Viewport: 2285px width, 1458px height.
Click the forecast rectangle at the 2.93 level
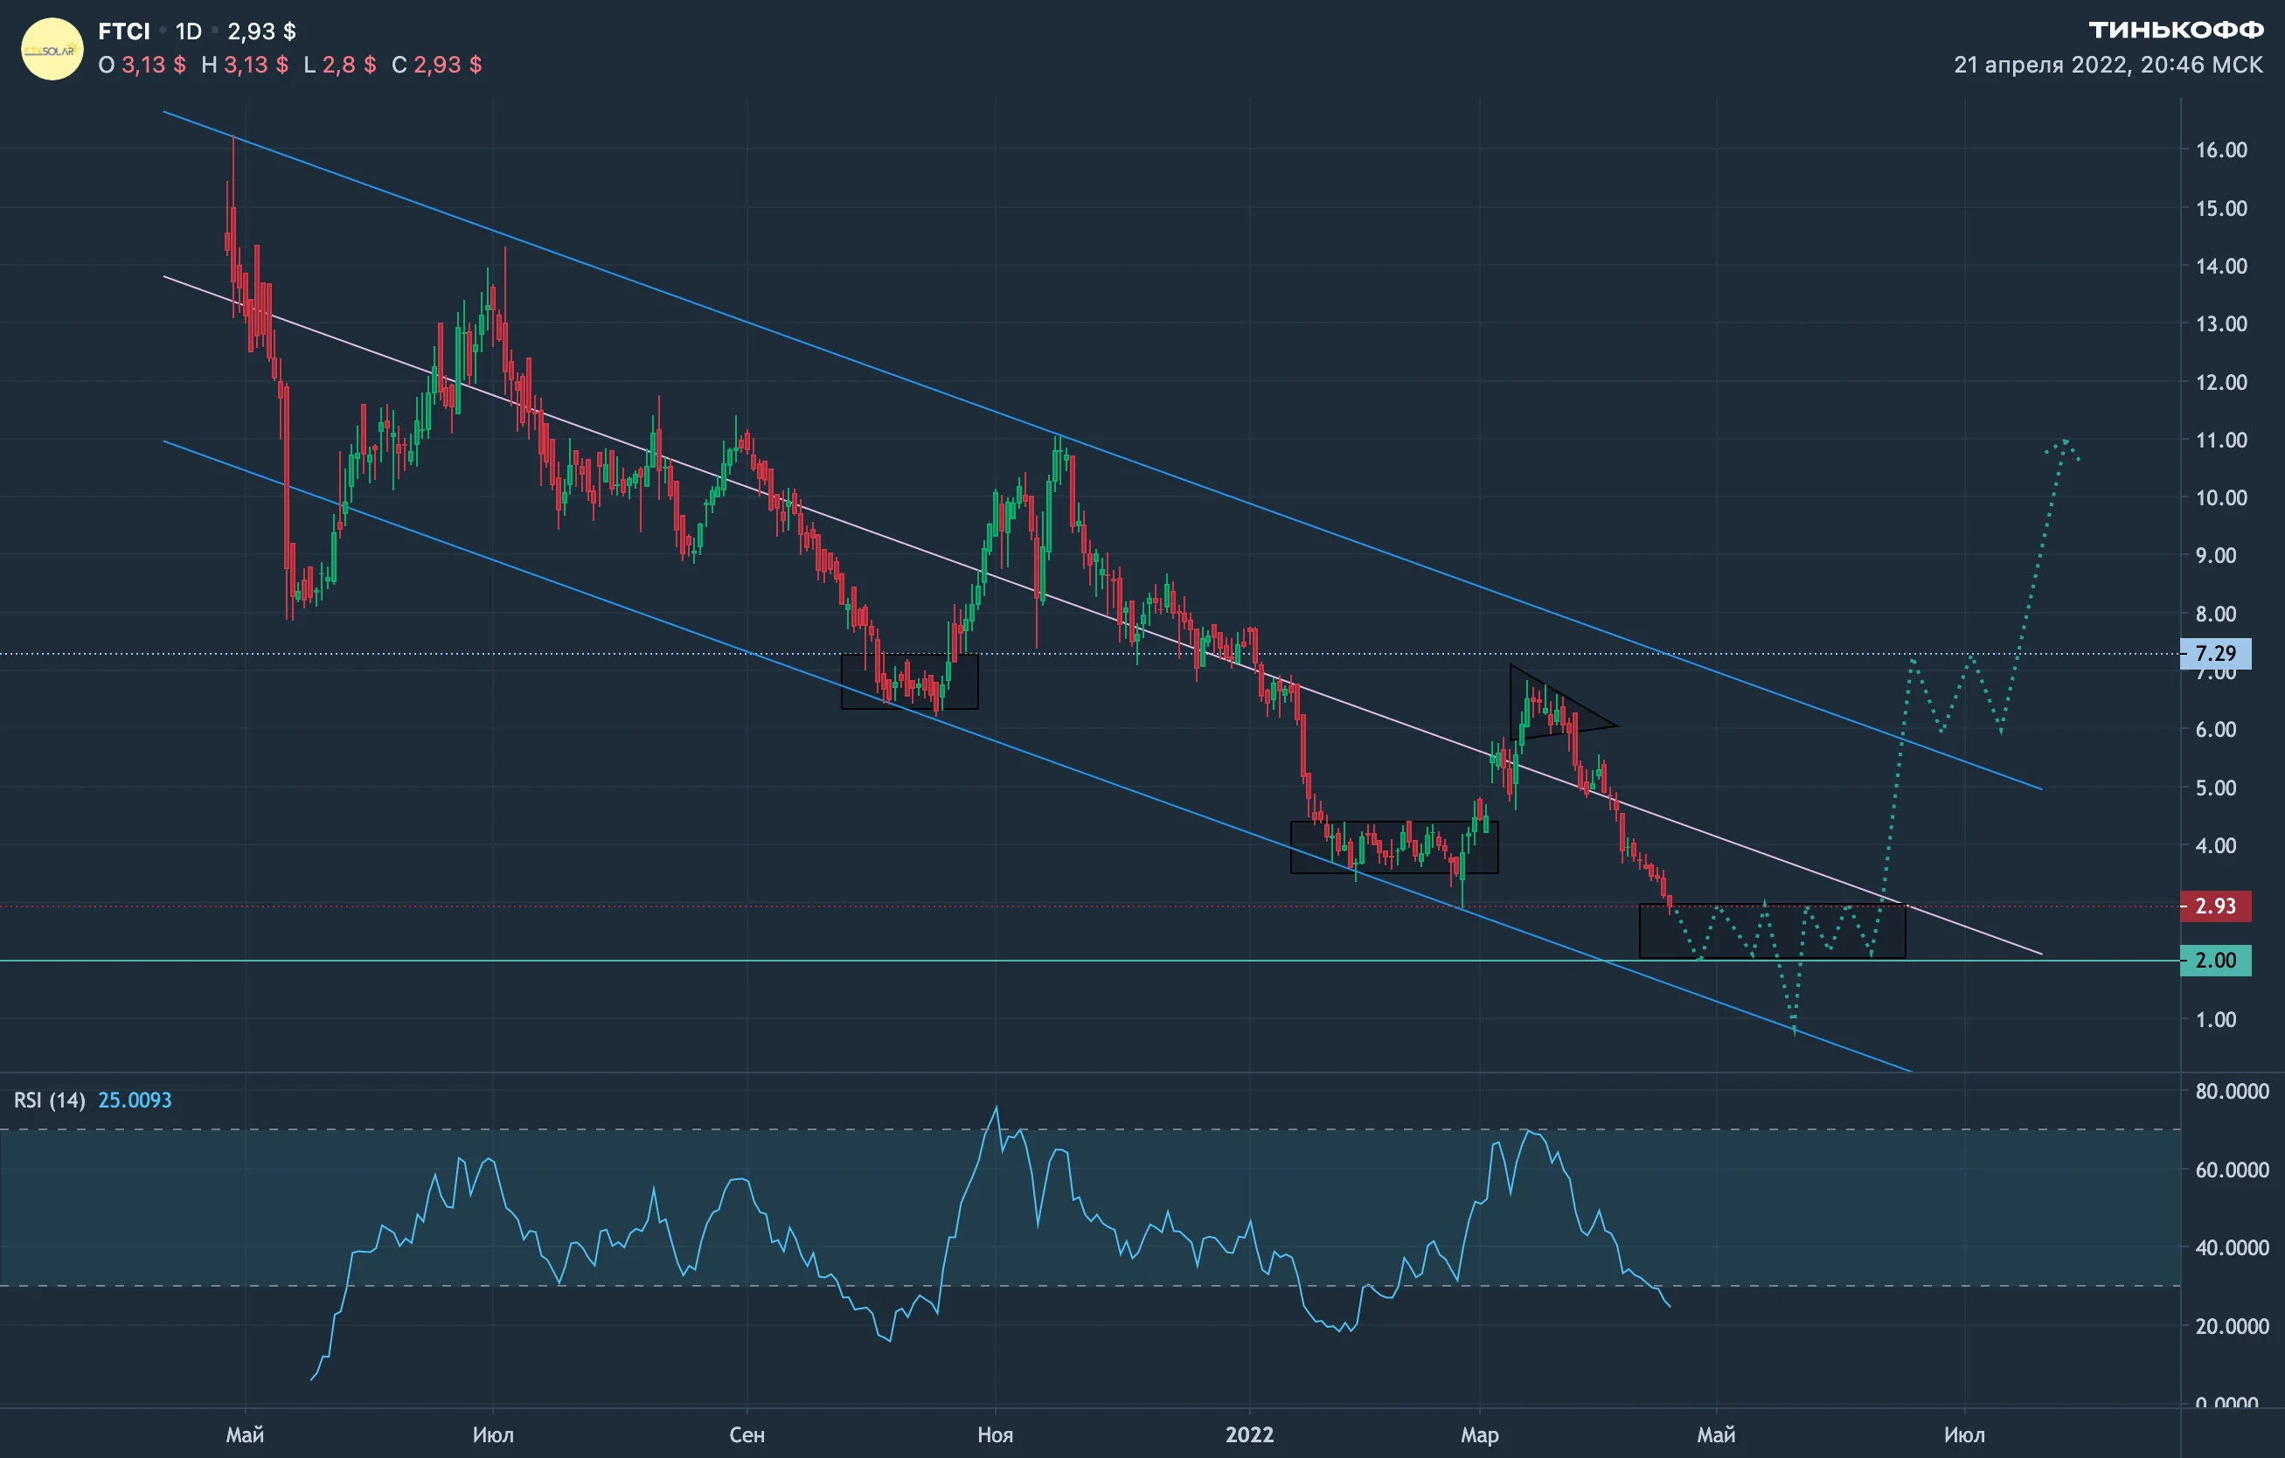1772,931
